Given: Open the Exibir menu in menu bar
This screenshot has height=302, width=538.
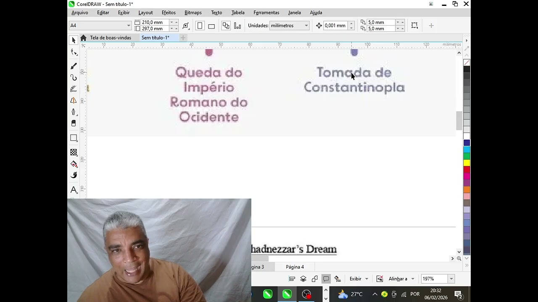Looking at the screenshot, I should click(124, 13).
